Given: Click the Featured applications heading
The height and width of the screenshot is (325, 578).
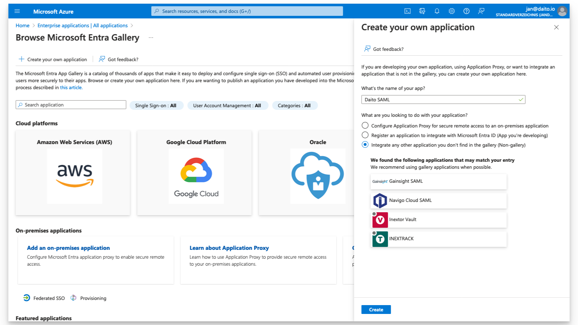Looking at the screenshot, I should click(x=43, y=318).
